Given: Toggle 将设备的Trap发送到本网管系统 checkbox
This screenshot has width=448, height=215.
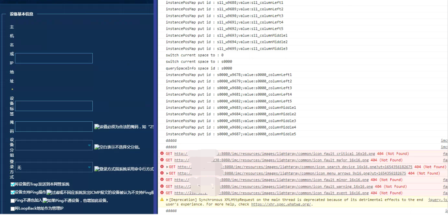Looking at the screenshot, I should point(12,184).
